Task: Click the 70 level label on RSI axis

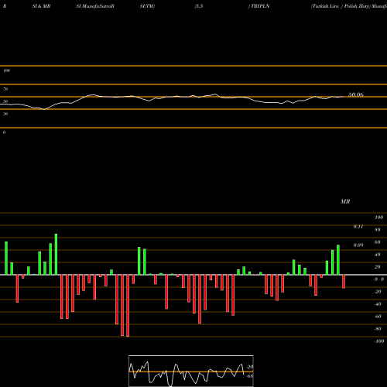Action: click(x=5, y=89)
